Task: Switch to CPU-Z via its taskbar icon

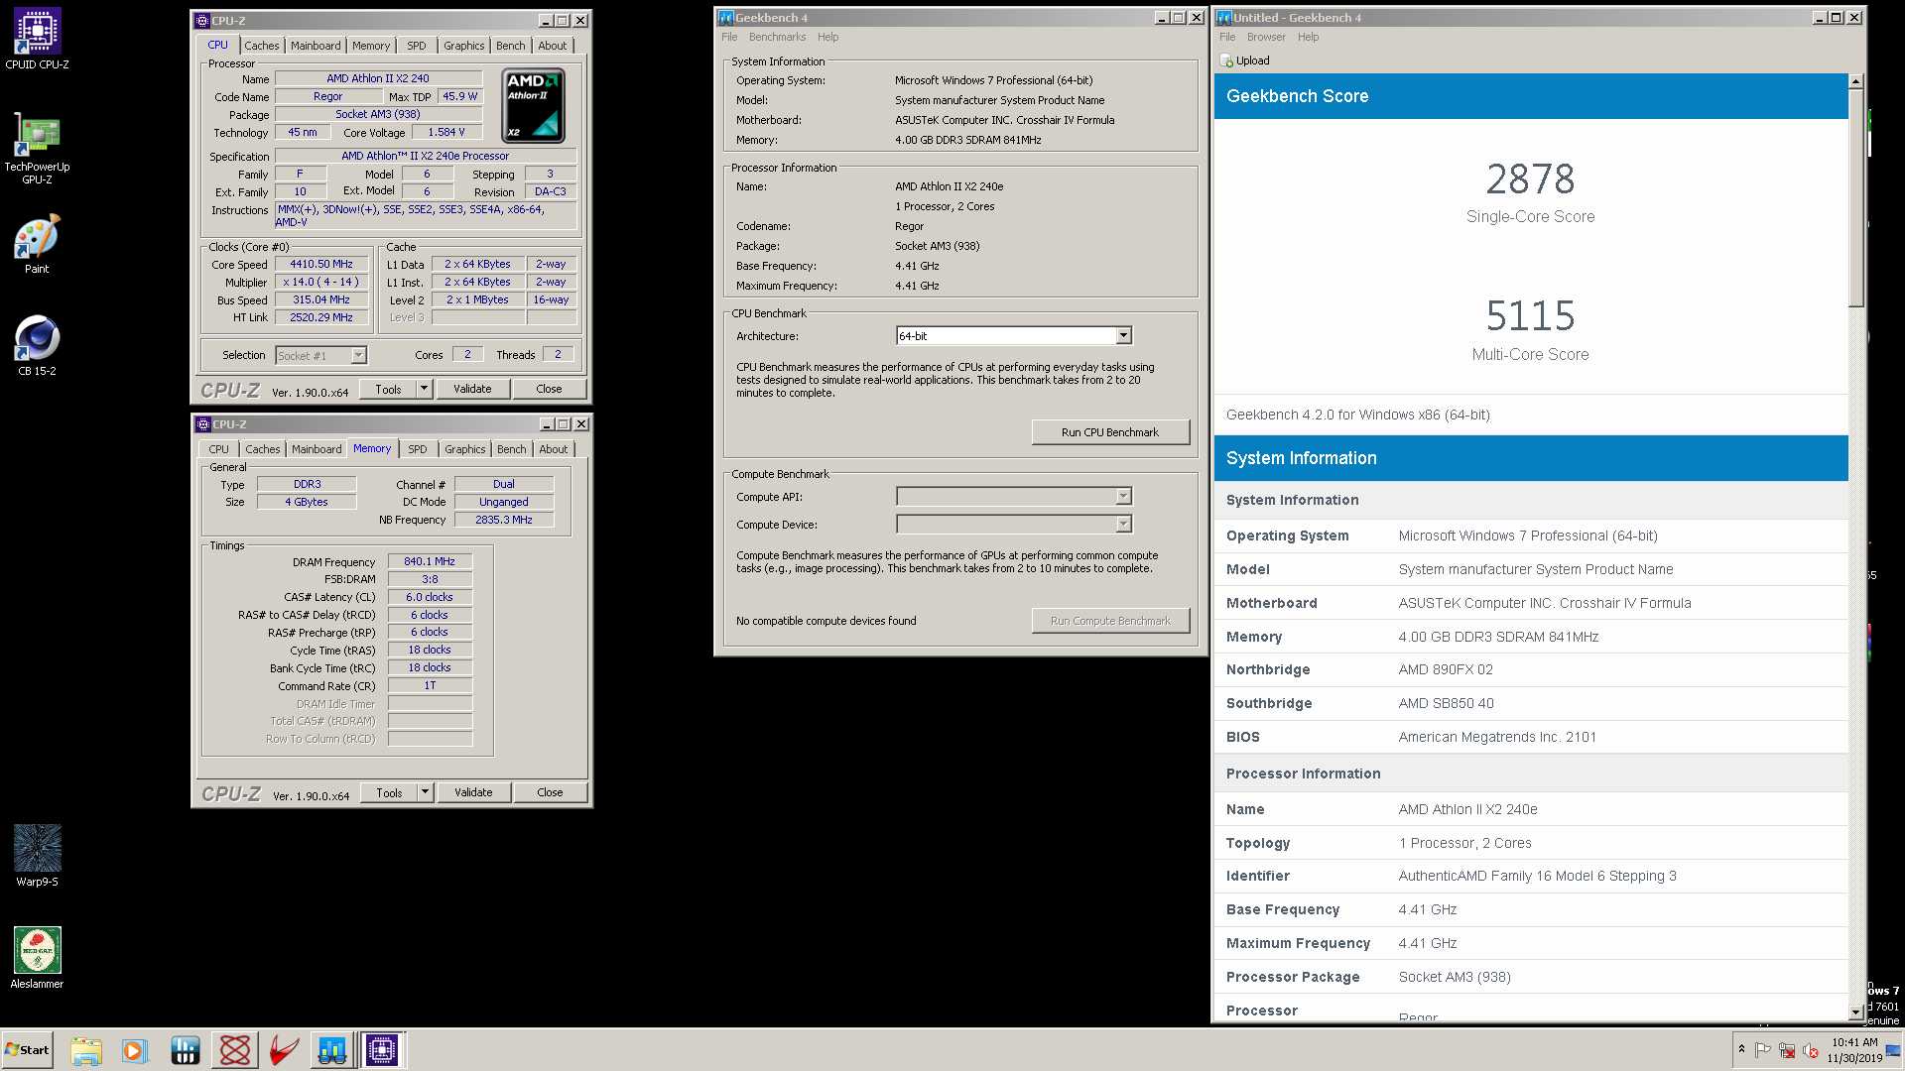Action: 382,1050
